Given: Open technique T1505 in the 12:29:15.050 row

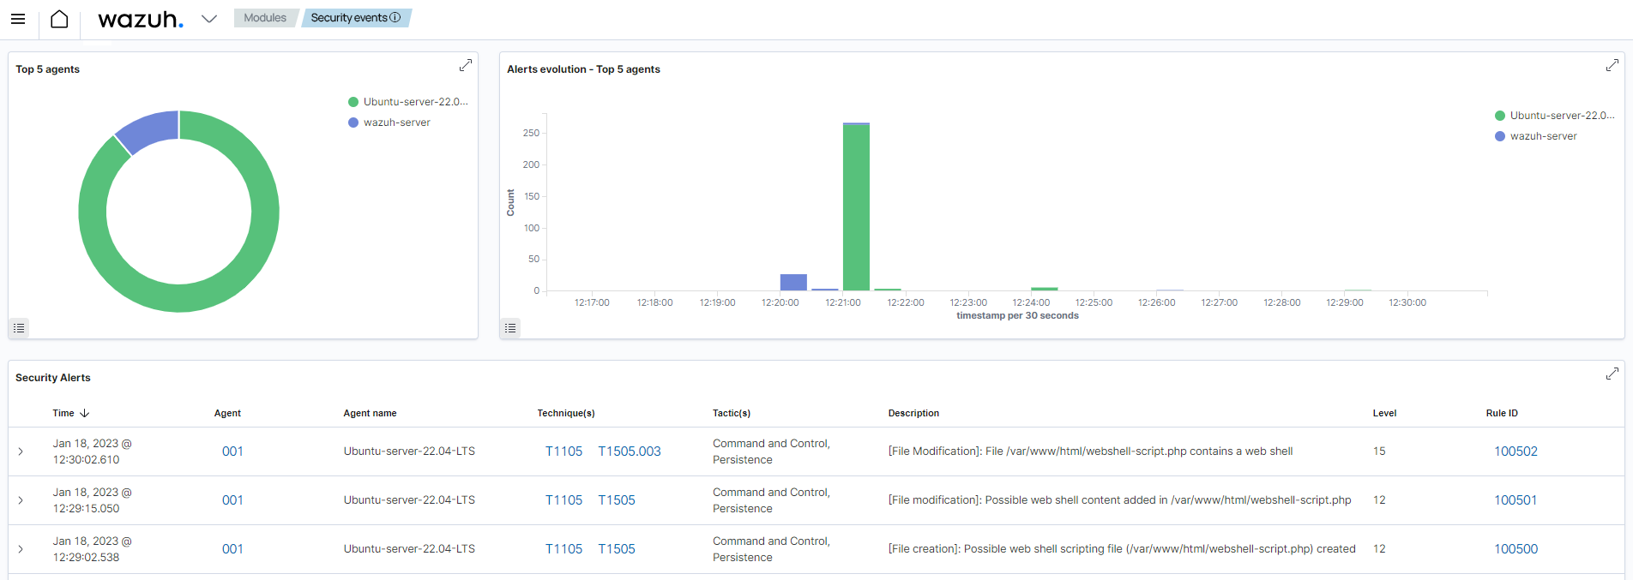Looking at the screenshot, I should click(x=617, y=500).
